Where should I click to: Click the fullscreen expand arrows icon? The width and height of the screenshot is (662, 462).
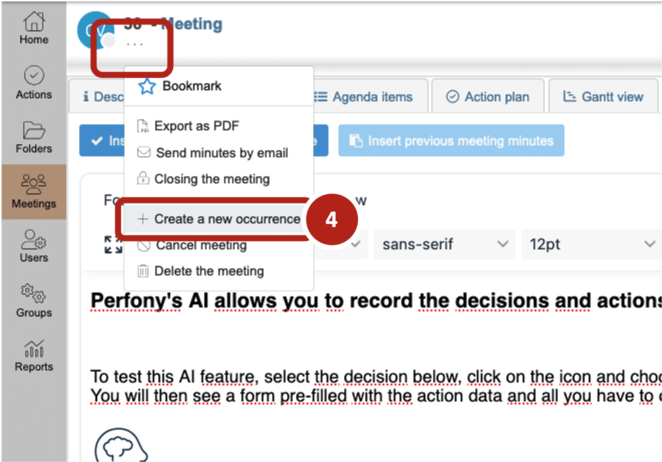(x=113, y=245)
